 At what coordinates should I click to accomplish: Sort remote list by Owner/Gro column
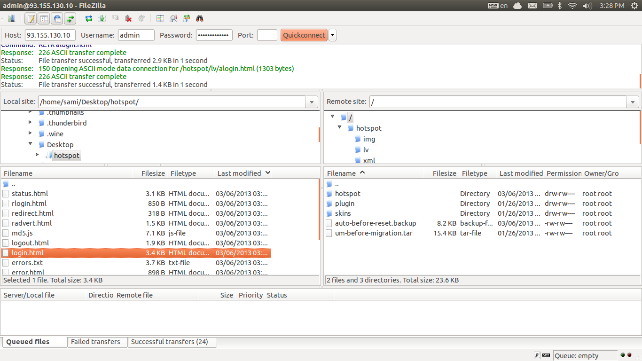[x=602, y=173]
